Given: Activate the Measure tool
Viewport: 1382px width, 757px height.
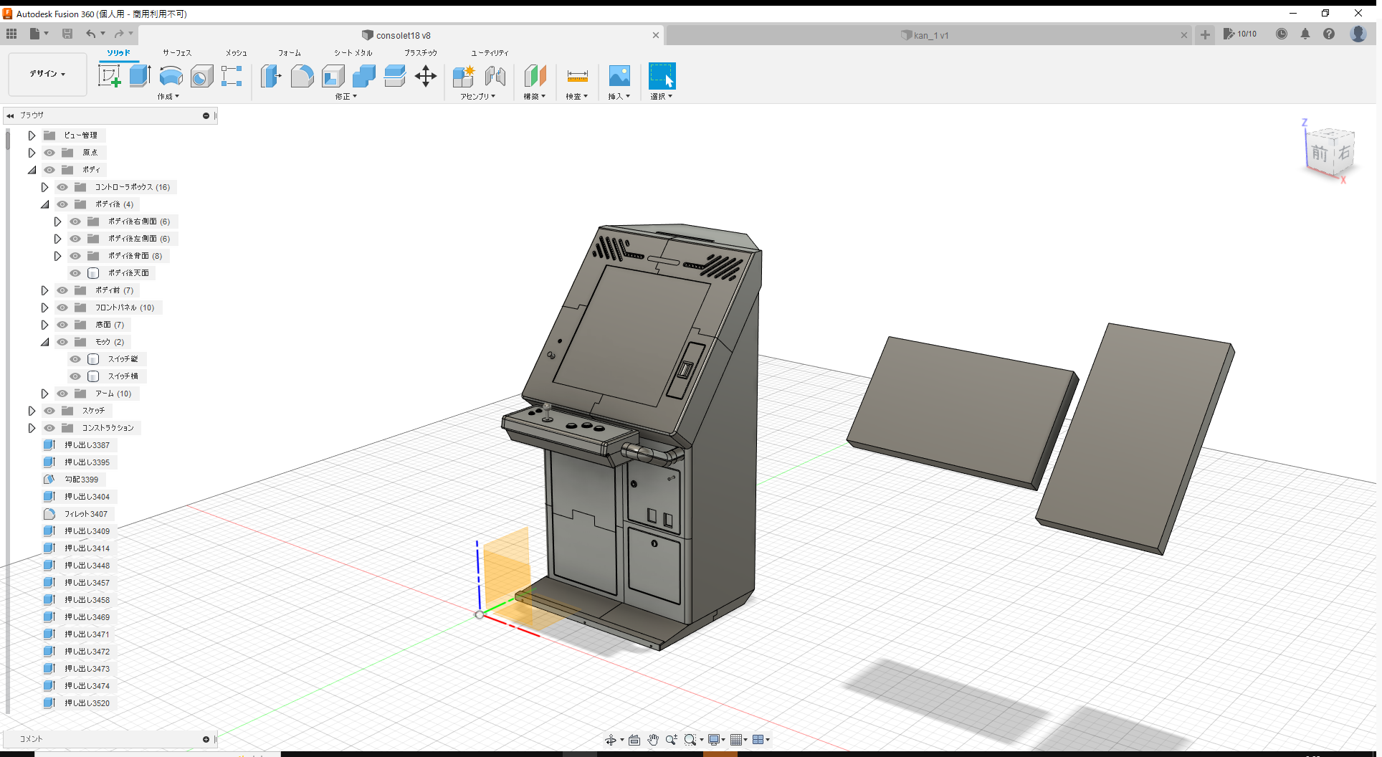Looking at the screenshot, I should pyautogui.click(x=577, y=75).
